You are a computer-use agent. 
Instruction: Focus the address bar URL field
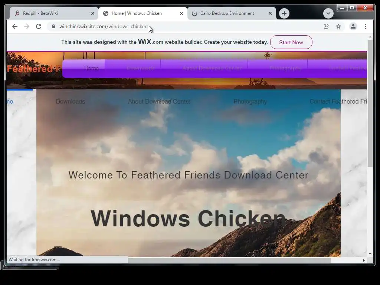click(184, 26)
